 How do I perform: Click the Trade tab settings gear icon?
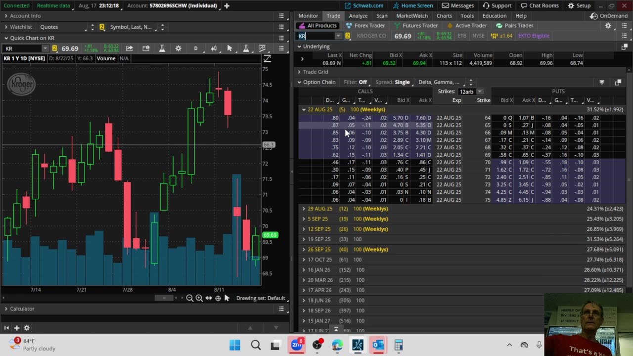point(608,26)
